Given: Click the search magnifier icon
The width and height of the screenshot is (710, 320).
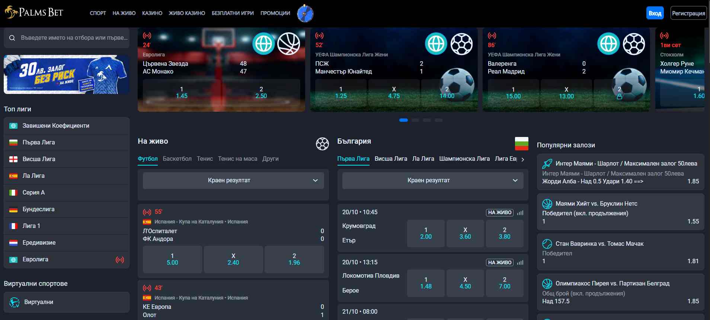Looking at the screenshot, I should [x=12, y=38].
